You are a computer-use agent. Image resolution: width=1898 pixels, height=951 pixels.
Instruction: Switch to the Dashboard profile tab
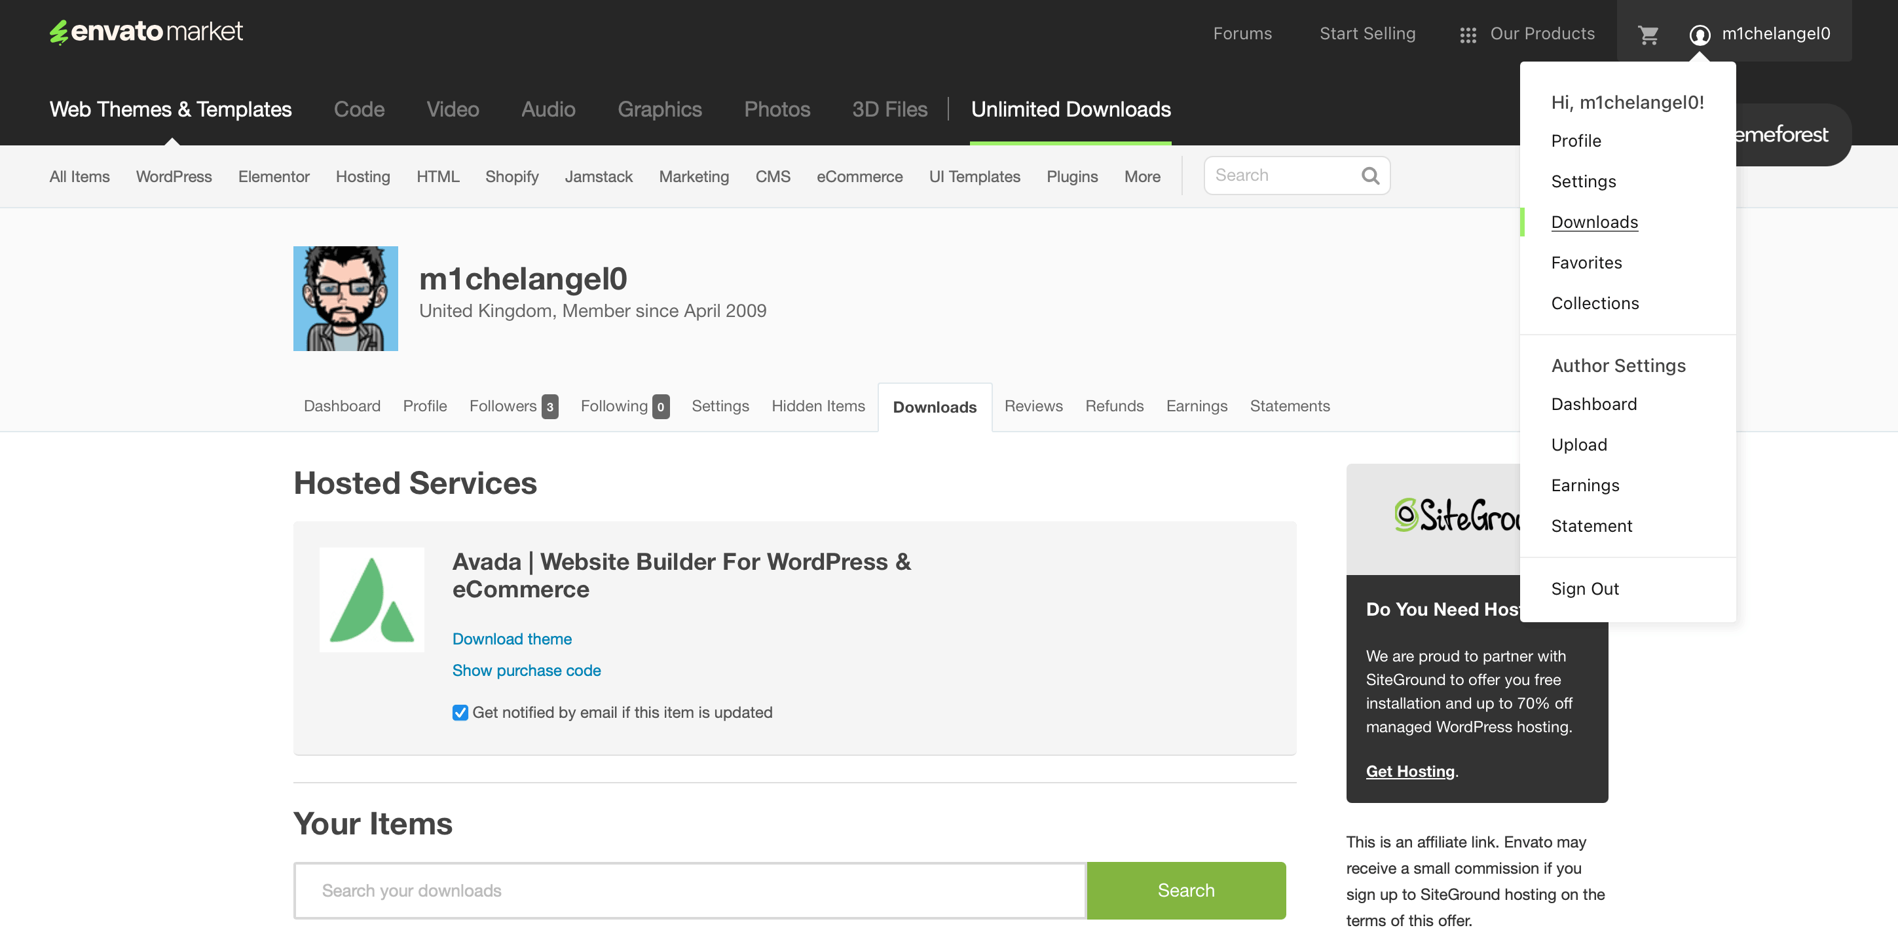(342, 406)
